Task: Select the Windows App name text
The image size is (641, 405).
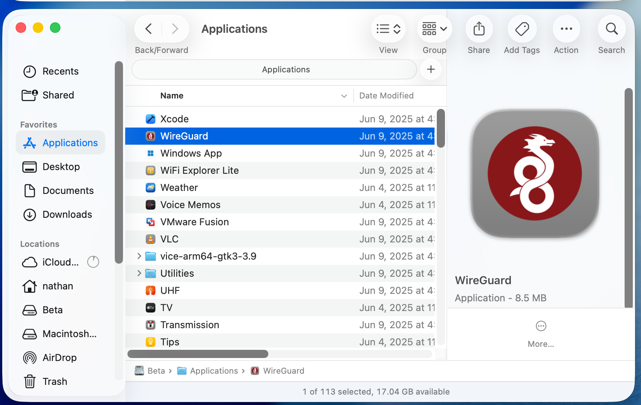Action: 191,153
